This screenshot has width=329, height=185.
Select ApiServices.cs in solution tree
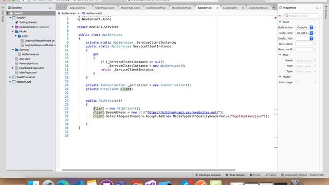coord(30,54)
